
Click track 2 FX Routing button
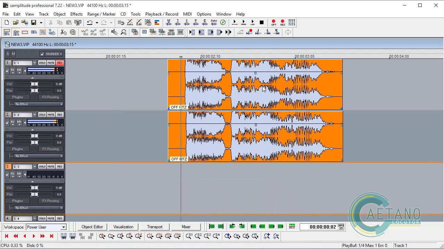(51, 149)
